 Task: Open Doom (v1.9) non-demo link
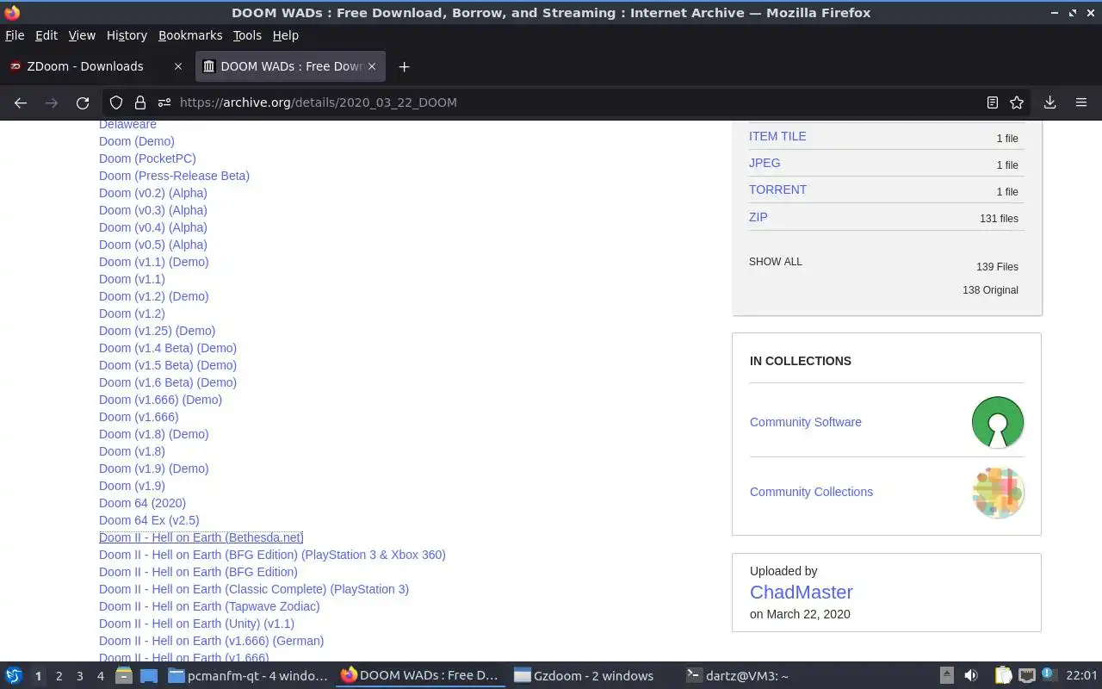coord(132,486)
